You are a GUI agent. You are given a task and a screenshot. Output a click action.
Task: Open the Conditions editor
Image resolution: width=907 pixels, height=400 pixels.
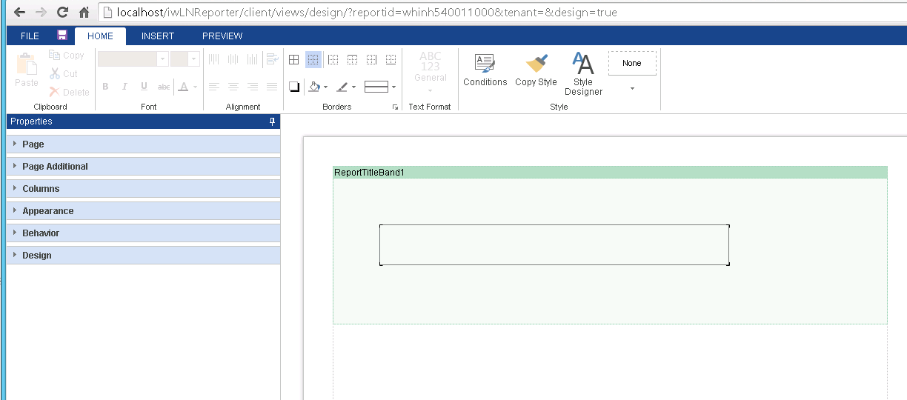pyautogui.click(x=485, y=70)
